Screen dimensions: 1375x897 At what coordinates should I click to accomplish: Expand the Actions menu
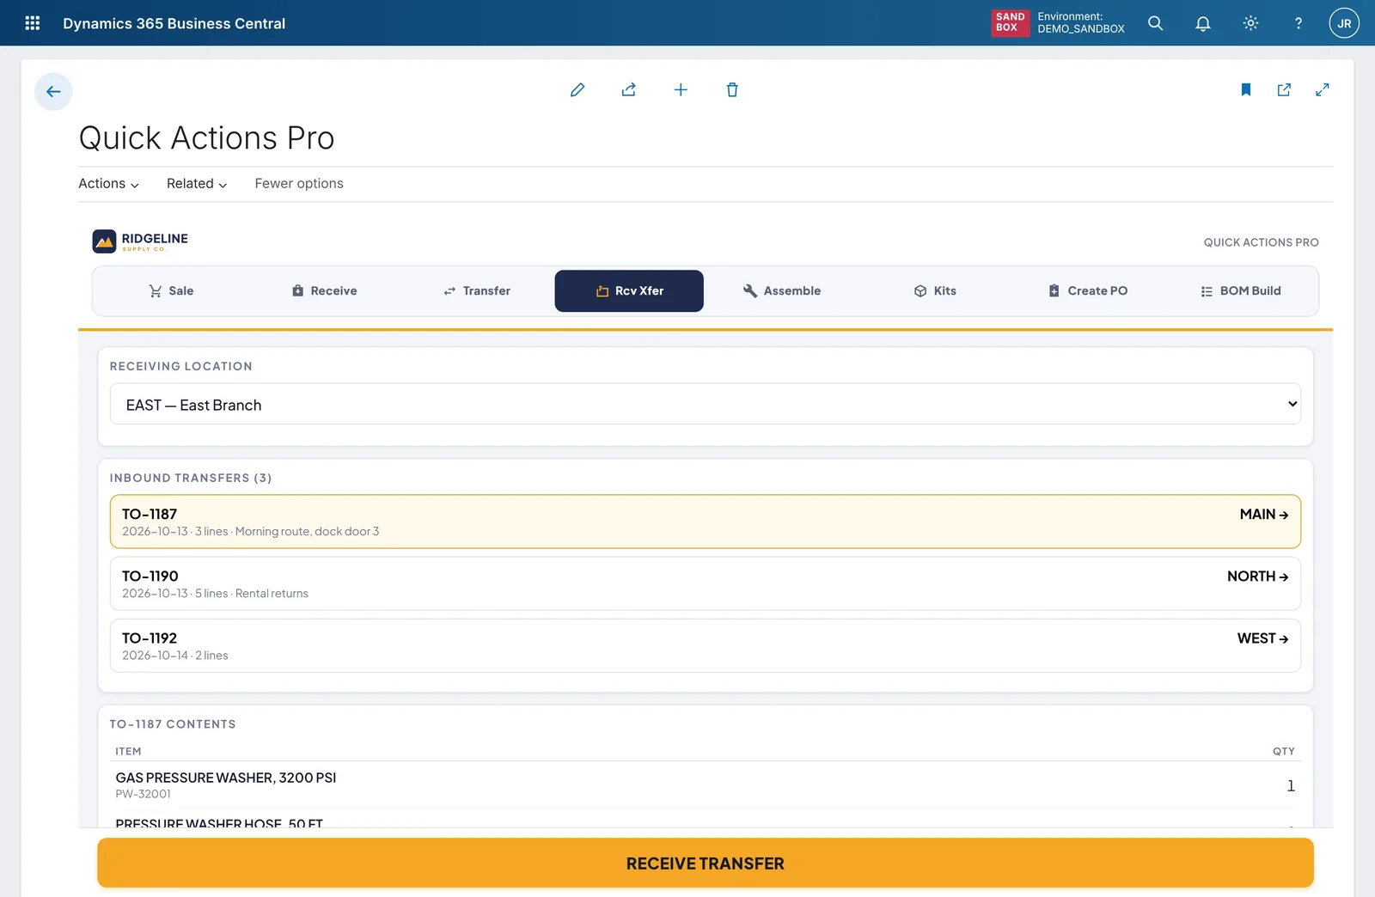point(108,184)
